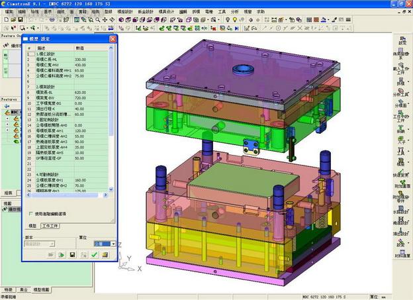413x300 pixels.
Task: Click the 數值 column header in table
Action: (79, 48)
